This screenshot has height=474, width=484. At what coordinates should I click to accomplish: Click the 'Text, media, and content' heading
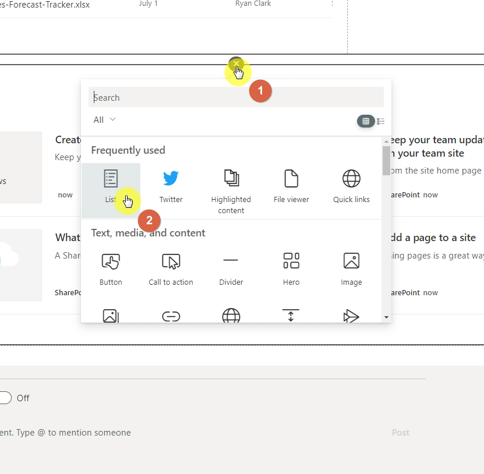(x=148, y=233)
